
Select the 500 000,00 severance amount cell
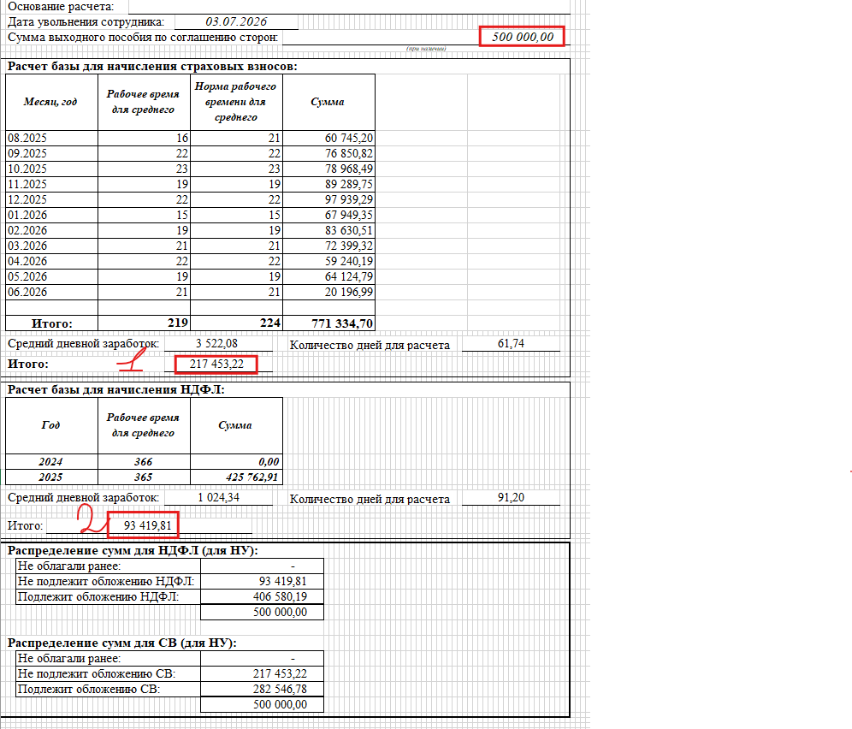point(522,37)
